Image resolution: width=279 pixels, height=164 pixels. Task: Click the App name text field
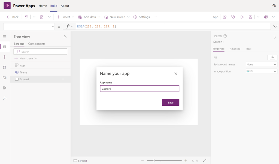139,89
